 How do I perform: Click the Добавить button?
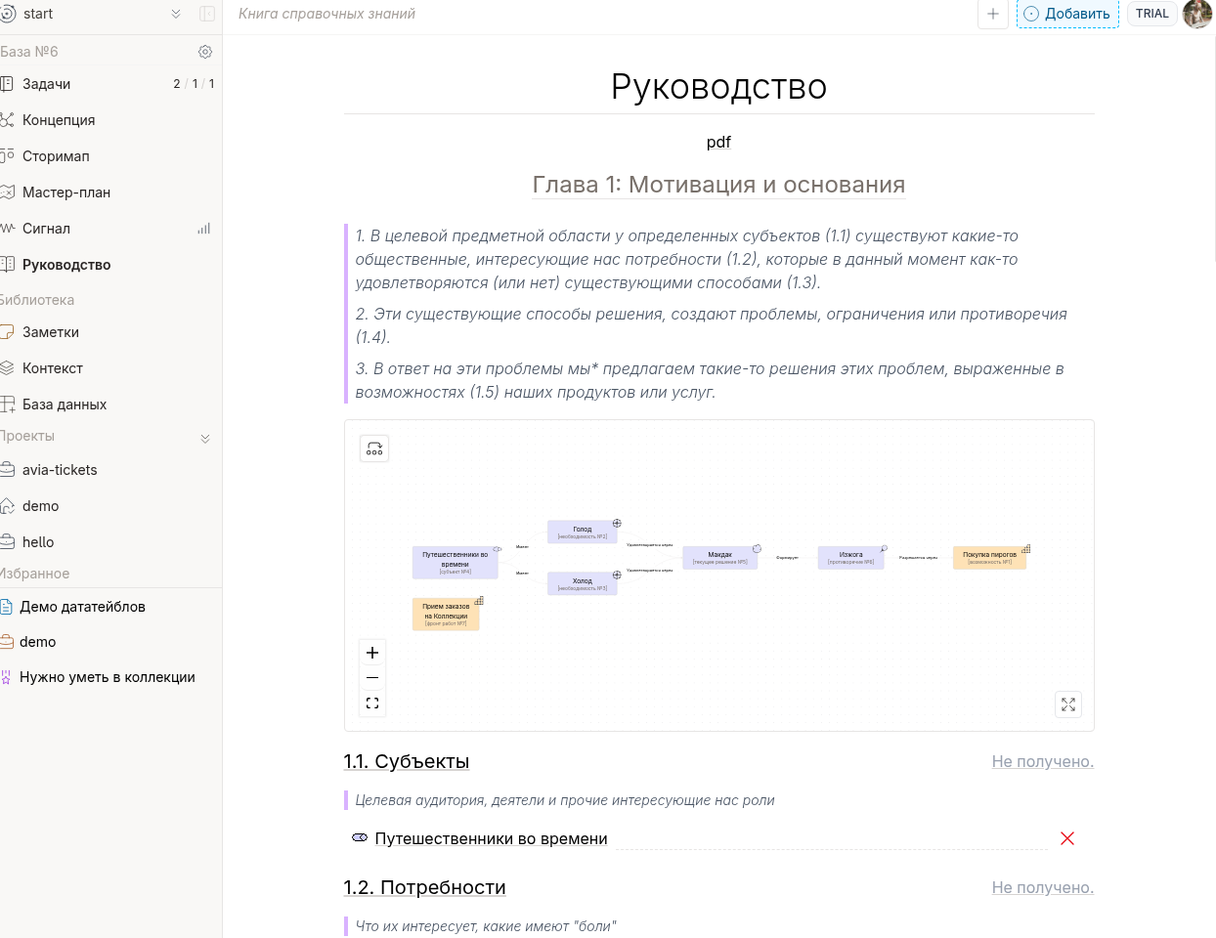click(1067, 14)
